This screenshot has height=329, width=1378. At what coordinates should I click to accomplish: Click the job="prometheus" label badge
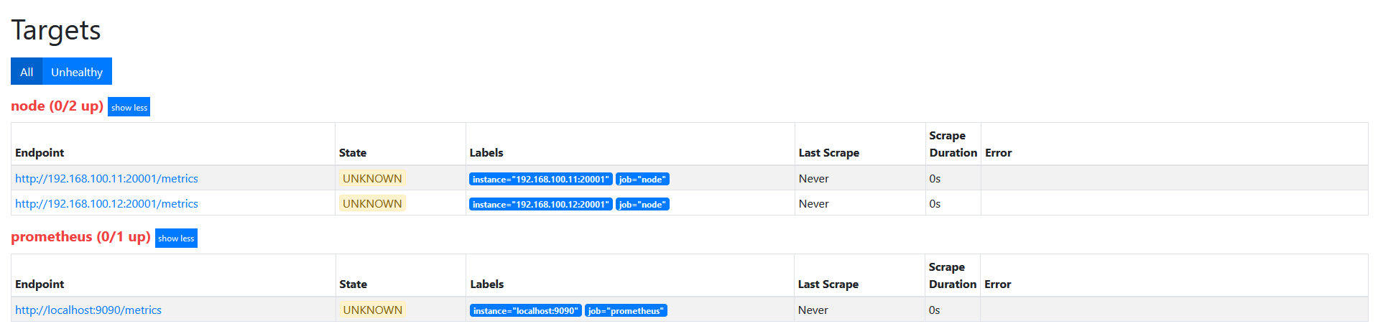click(626, 311)
